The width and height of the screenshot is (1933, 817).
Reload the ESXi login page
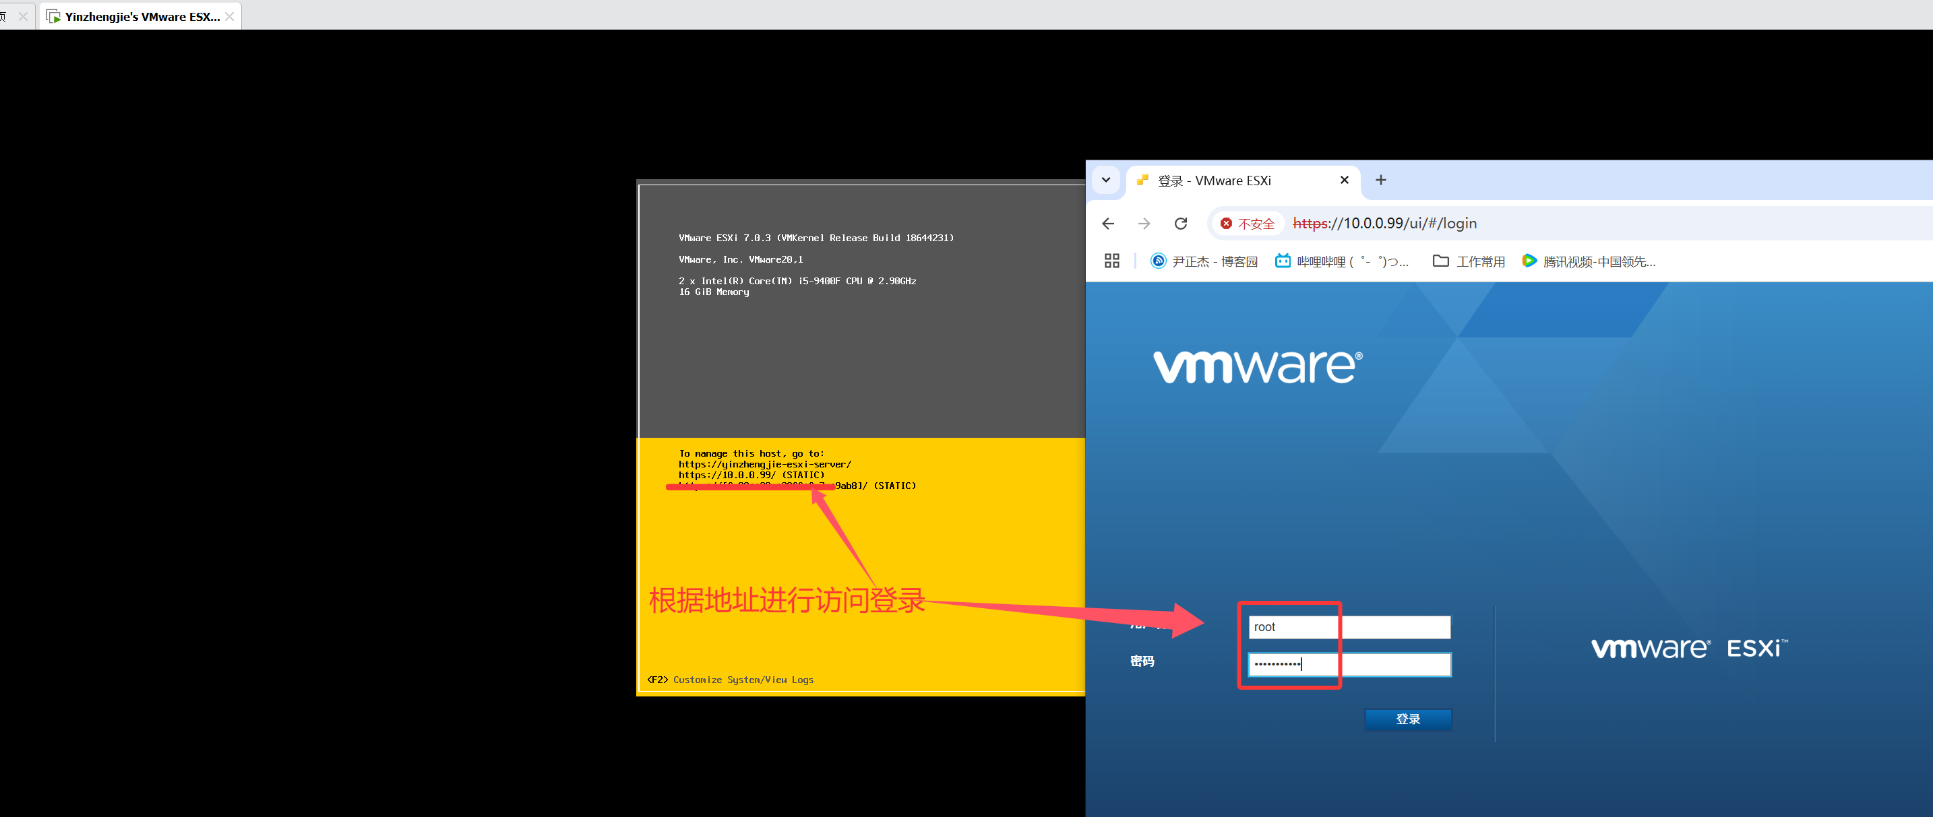pyautogui.click(x=1180, y=224)
